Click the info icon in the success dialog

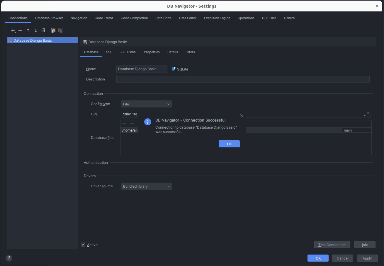tap(148, 122)
